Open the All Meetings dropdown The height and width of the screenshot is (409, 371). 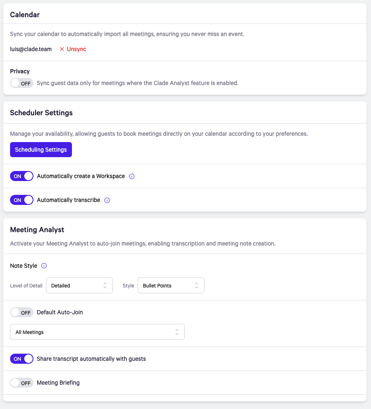tap(97, 332)
